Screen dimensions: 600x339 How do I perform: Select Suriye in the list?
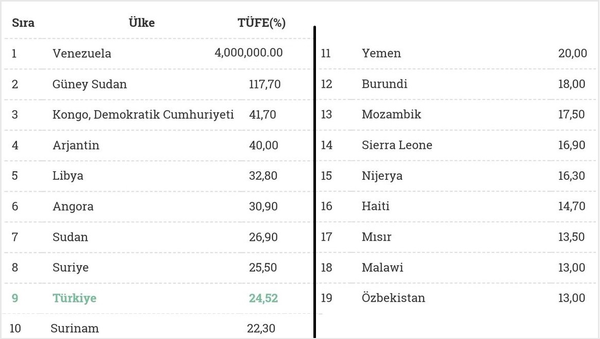pyautogui.click(x=71, y=267)
